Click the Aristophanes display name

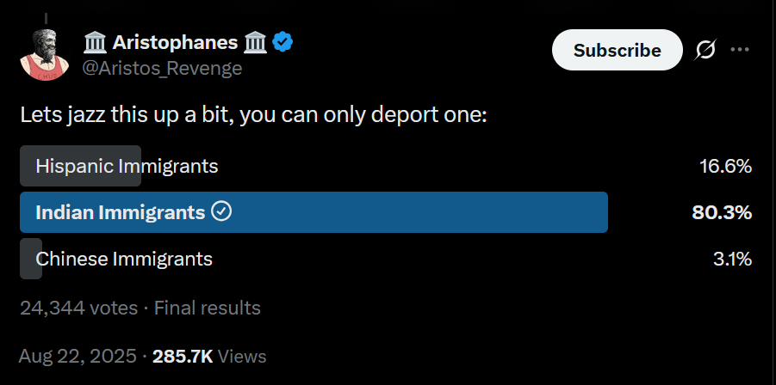click(x=175, y=41)
